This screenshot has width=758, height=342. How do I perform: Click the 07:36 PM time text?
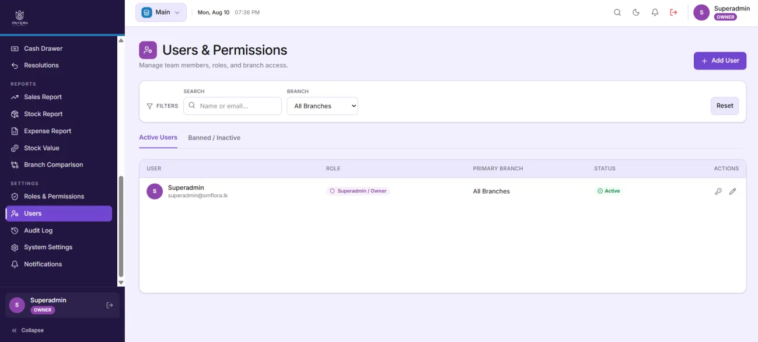pyautogui.click(x=247, y=12)
